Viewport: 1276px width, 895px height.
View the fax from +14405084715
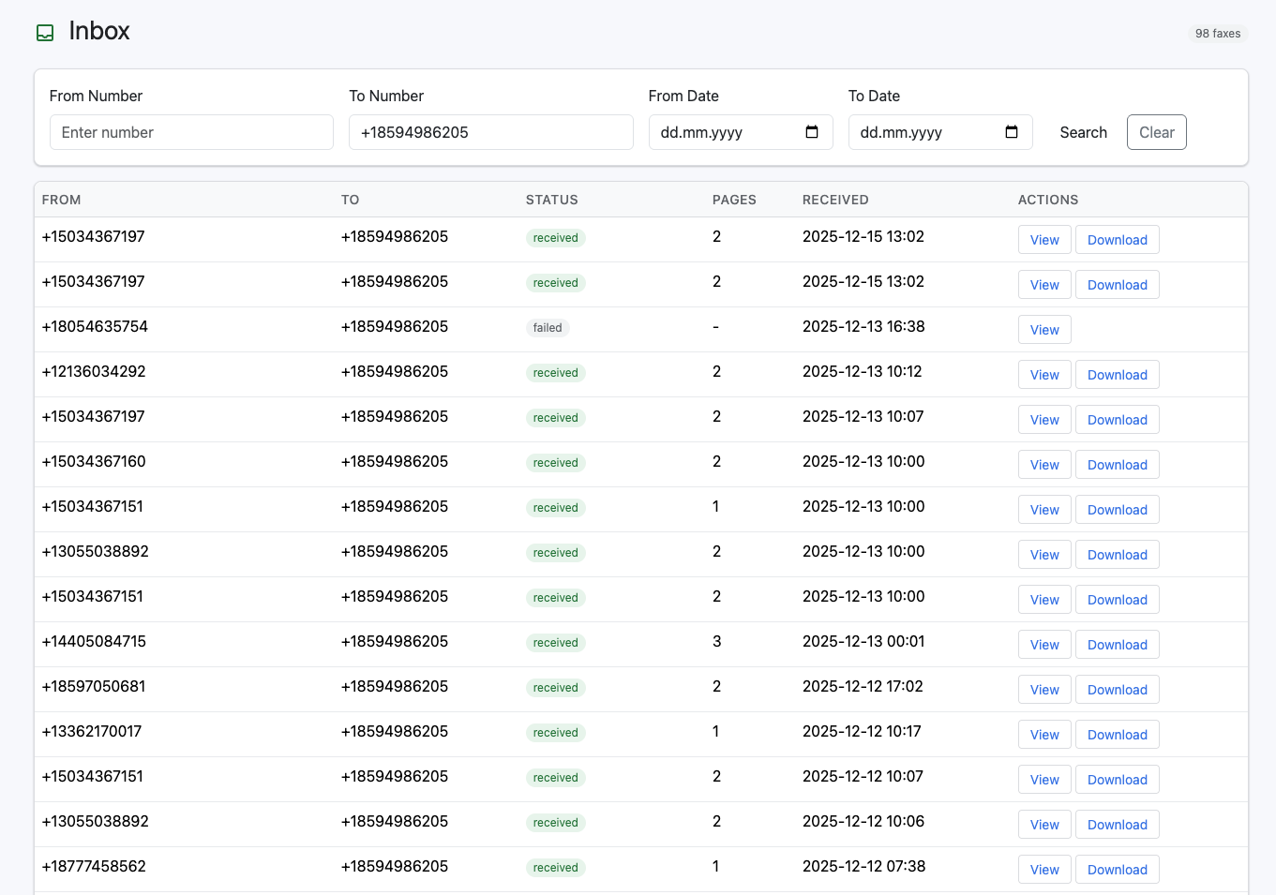point(1044,645)
